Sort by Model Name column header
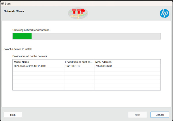The height and width of the screenshot is (121, 173). tap(38, 62)
